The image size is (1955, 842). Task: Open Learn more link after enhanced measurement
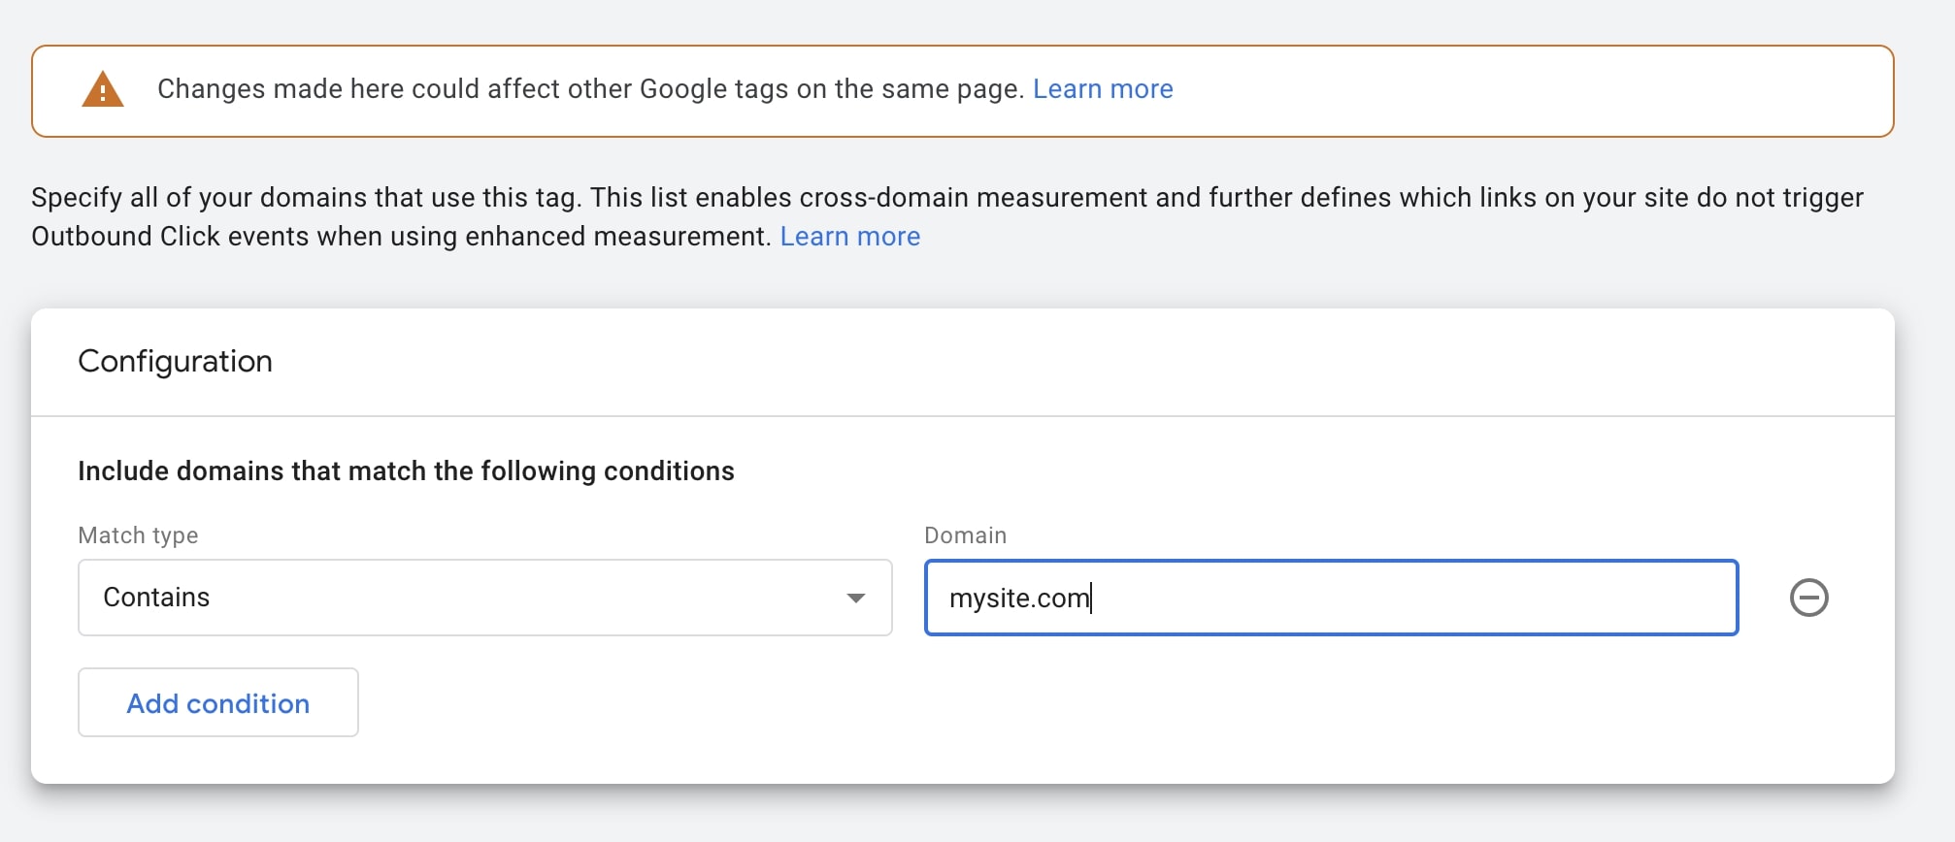point(850,237)
